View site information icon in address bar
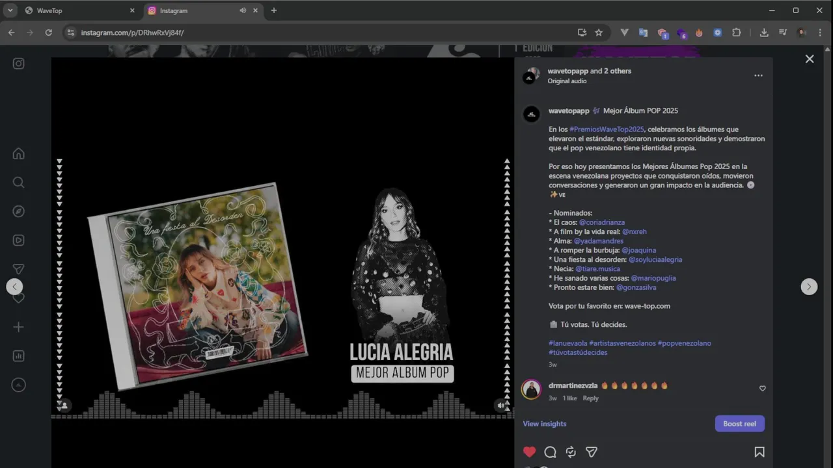The width and height of the screenshot is (833, 468). pyautogui.click(x=71, y=32)
